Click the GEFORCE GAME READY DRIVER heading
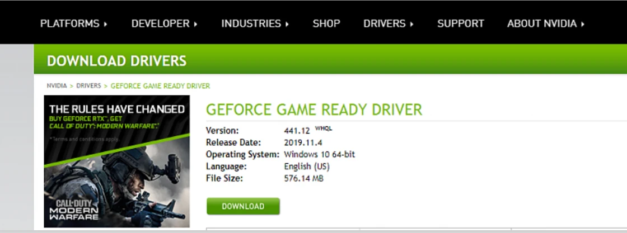Screen dimensions: 627x233 314,110
